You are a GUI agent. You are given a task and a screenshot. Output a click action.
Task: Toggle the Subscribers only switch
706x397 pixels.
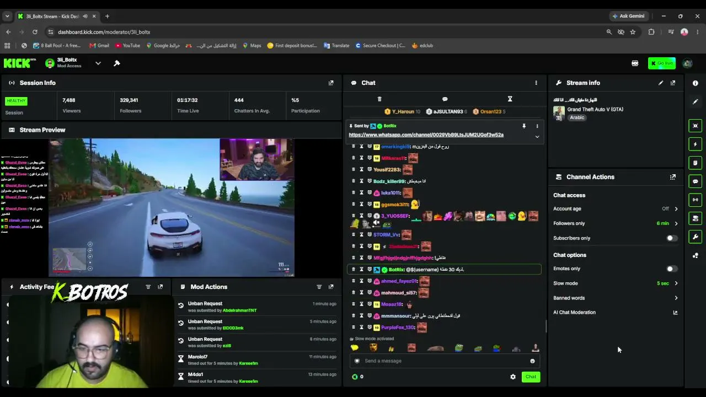click(671, 238)
